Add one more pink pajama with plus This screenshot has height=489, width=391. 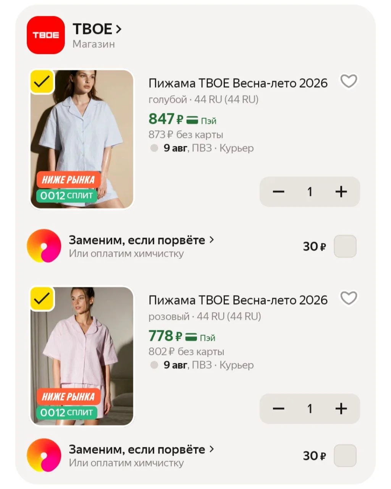click(x=341, y=409)
